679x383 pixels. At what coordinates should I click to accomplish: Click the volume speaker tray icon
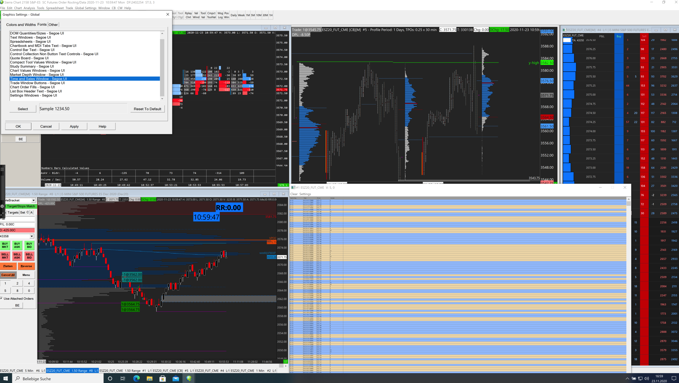pyautogui.click(x=646, y=378)
